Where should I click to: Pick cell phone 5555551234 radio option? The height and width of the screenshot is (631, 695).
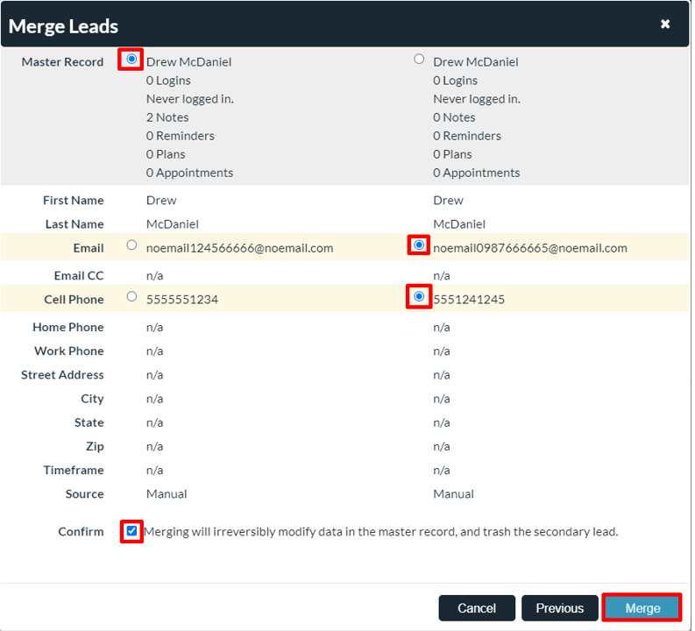pyautogui.click(x=131, y=297)
